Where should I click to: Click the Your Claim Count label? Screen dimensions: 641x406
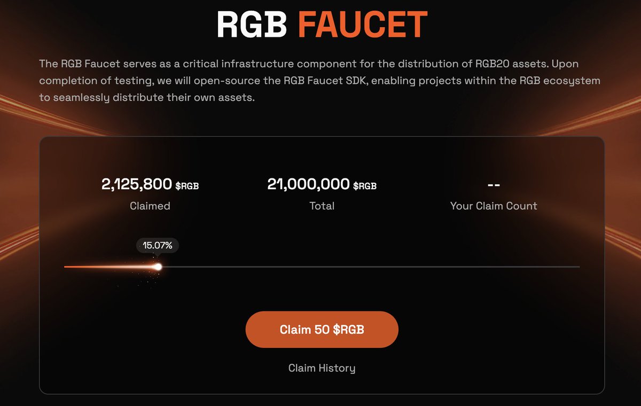click(x=494, y=206)
